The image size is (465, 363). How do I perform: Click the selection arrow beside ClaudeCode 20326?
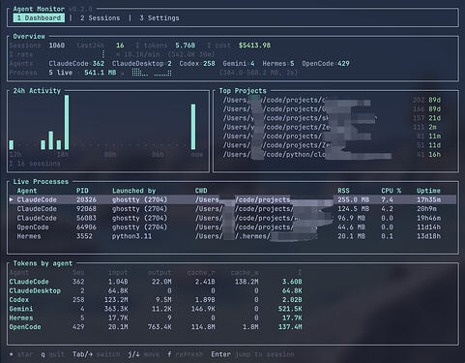pyautogui.click(x=12, y=199)
